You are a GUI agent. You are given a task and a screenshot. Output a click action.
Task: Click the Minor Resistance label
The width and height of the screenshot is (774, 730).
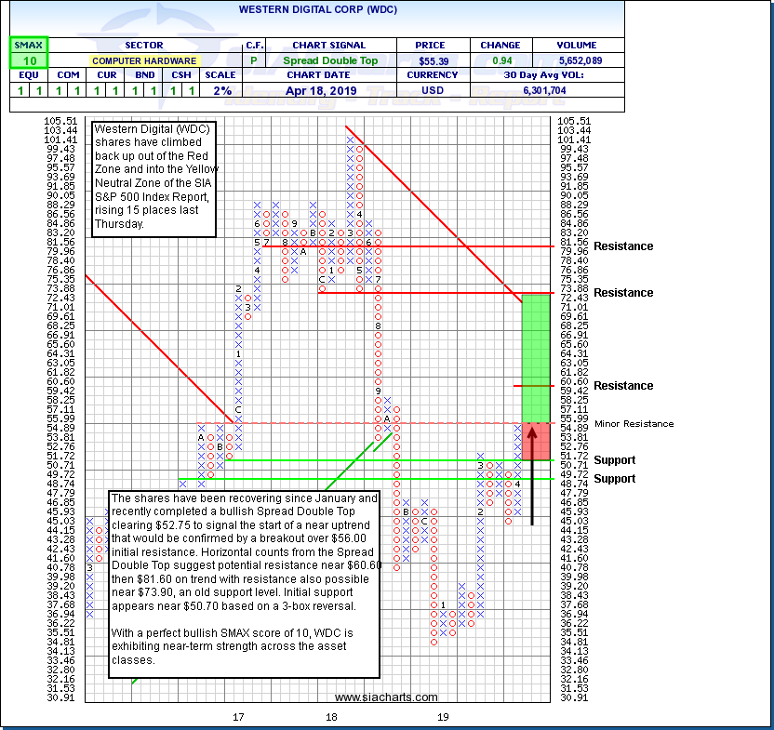pyautogui.click(x=633, y=424)
